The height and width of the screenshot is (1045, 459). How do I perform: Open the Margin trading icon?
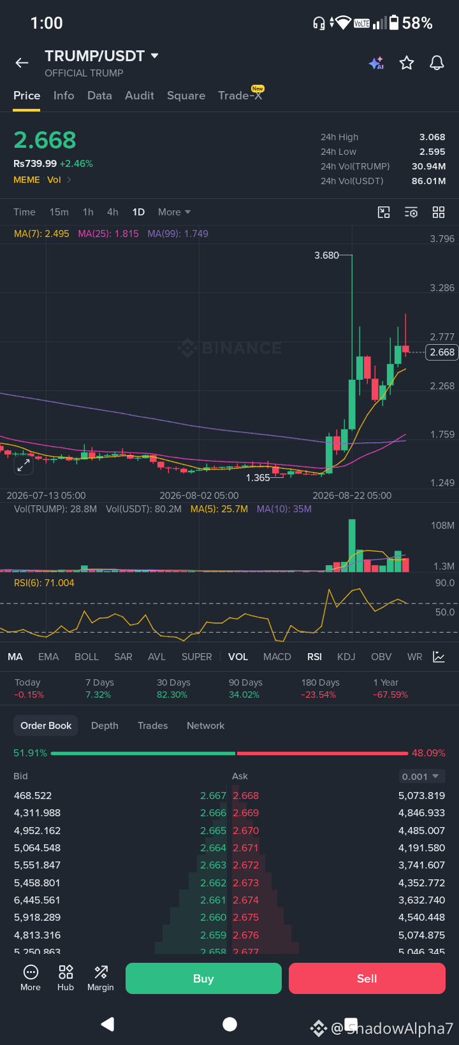pos(101,978)
